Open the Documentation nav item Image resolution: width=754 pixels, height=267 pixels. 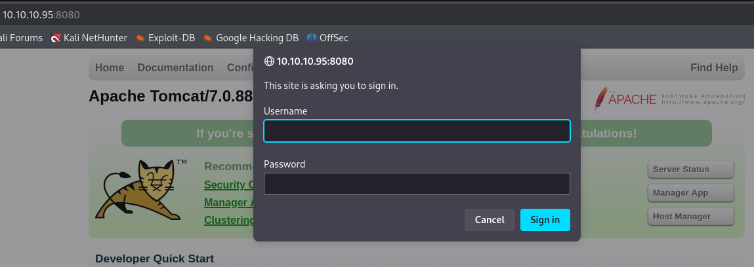[x=175, y=67]
